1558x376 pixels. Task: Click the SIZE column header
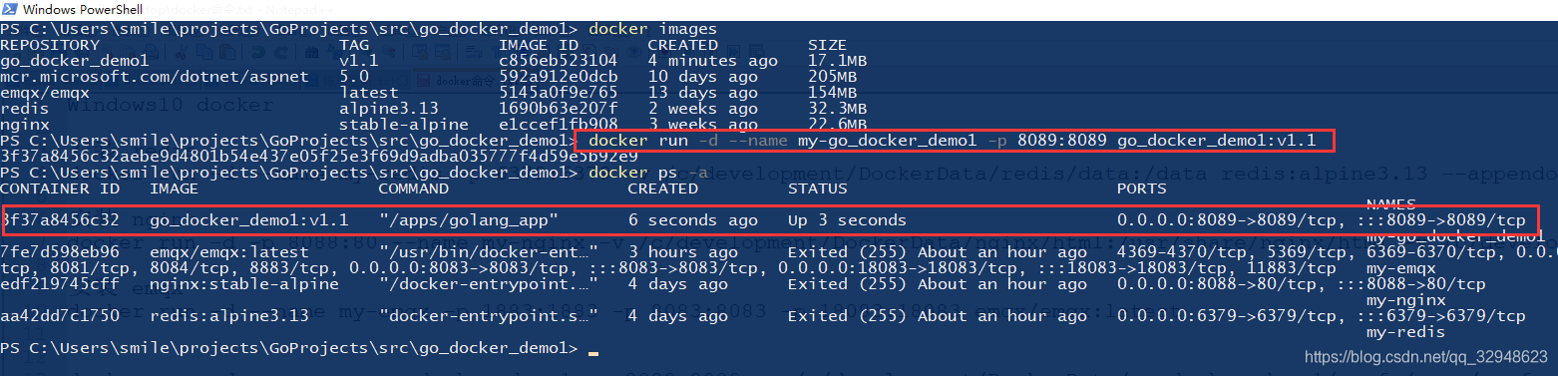827,45
